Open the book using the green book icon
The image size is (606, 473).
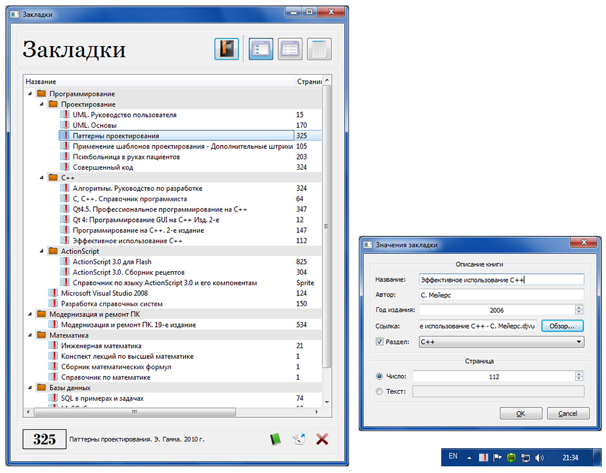pyautogui.click(x=275, y=439)
